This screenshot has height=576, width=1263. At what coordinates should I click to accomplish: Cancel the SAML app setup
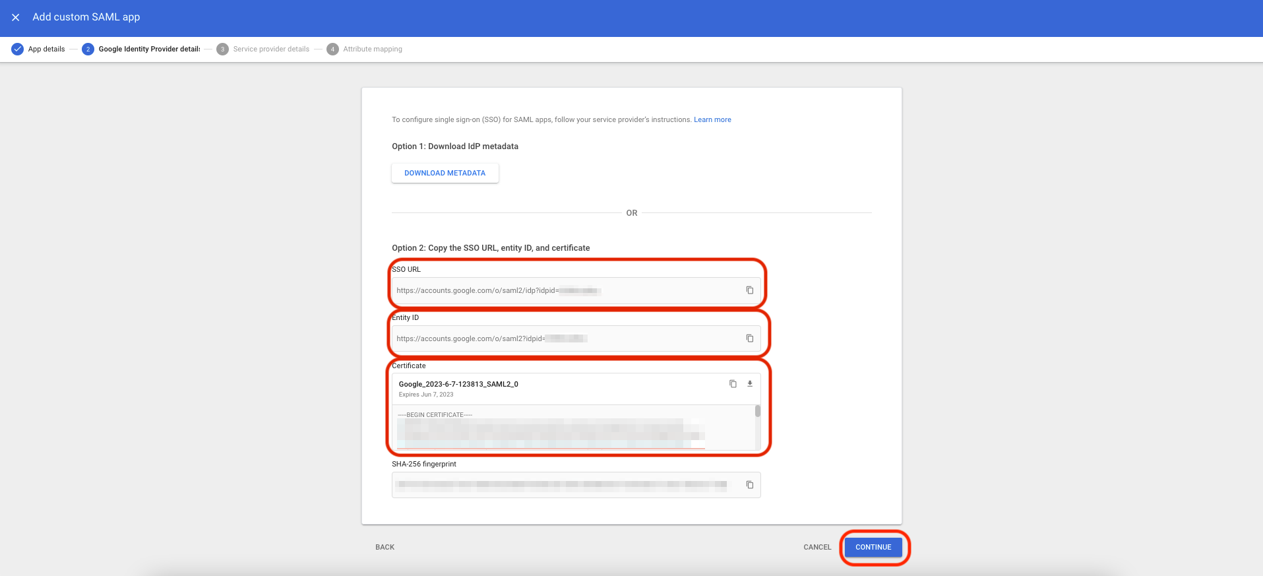click(x=817, y=547)
